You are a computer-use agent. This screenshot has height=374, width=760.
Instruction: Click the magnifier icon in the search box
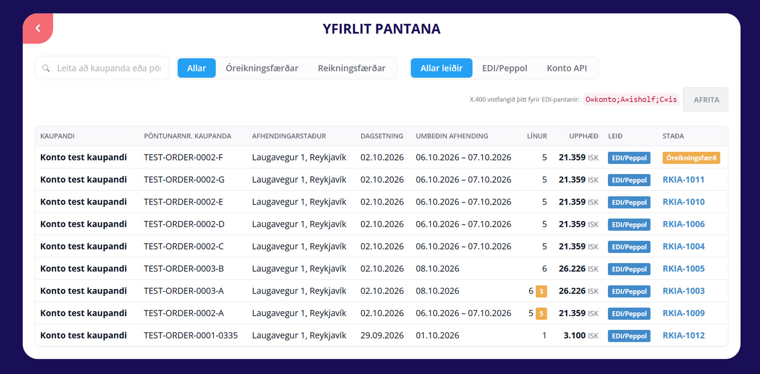pos(46,68)
